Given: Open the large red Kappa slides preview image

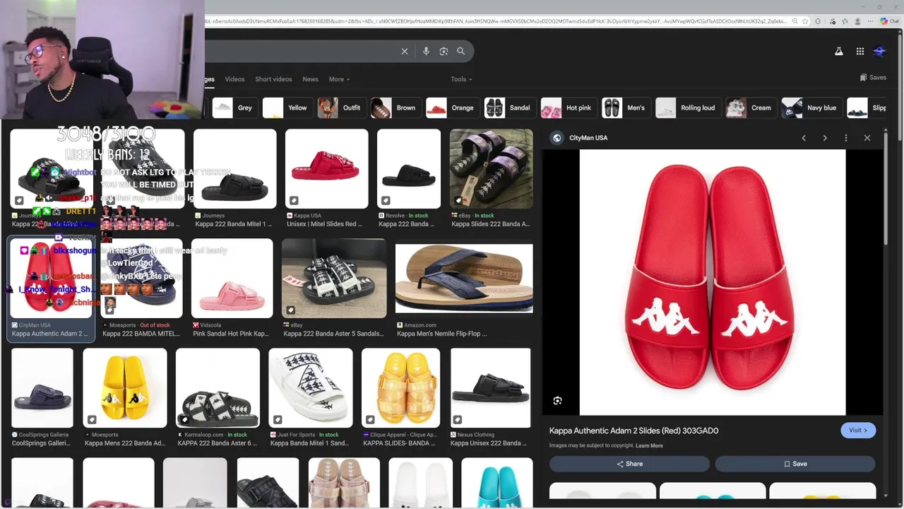Looking at the screenshot, I should 712,282.
